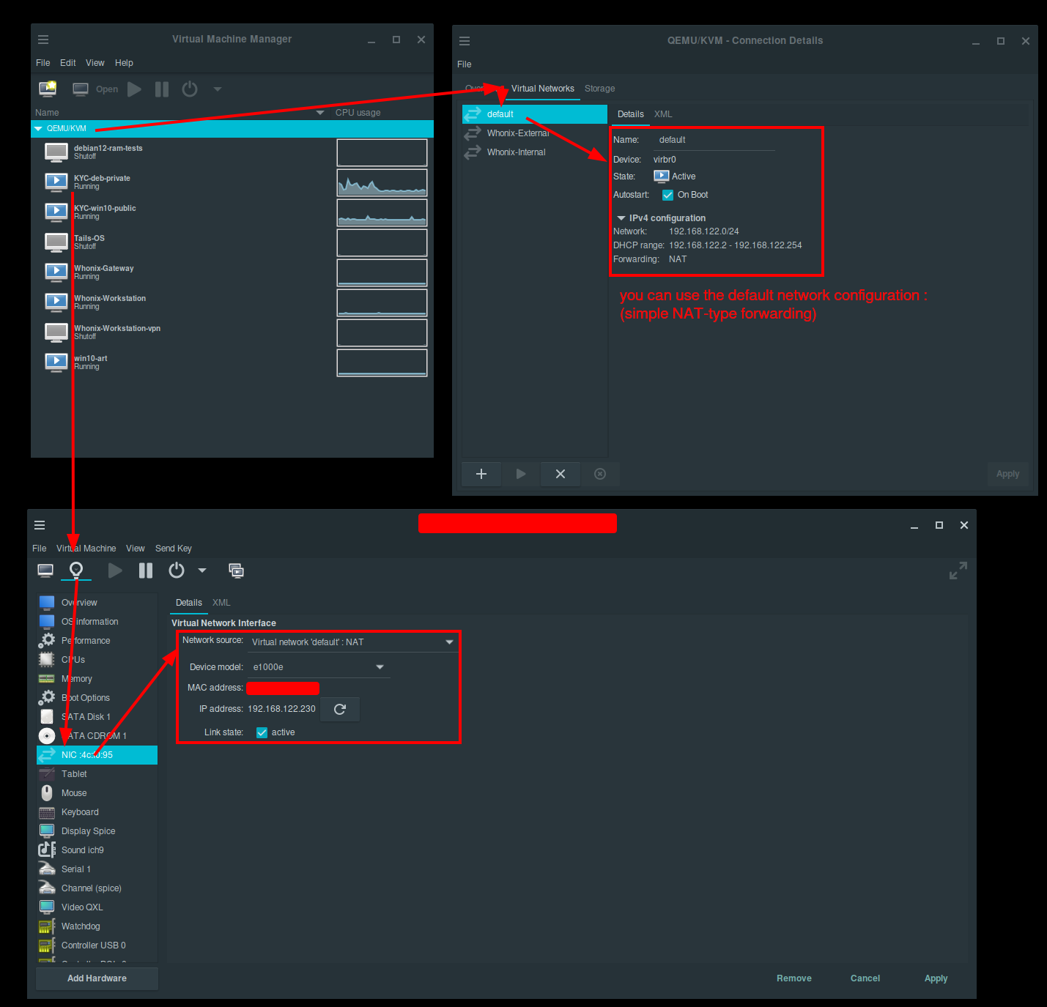Click the Shut Down power icon in Virtual Machine Manager
The image size is (1047, 1007).
click(x=190, y=89)
